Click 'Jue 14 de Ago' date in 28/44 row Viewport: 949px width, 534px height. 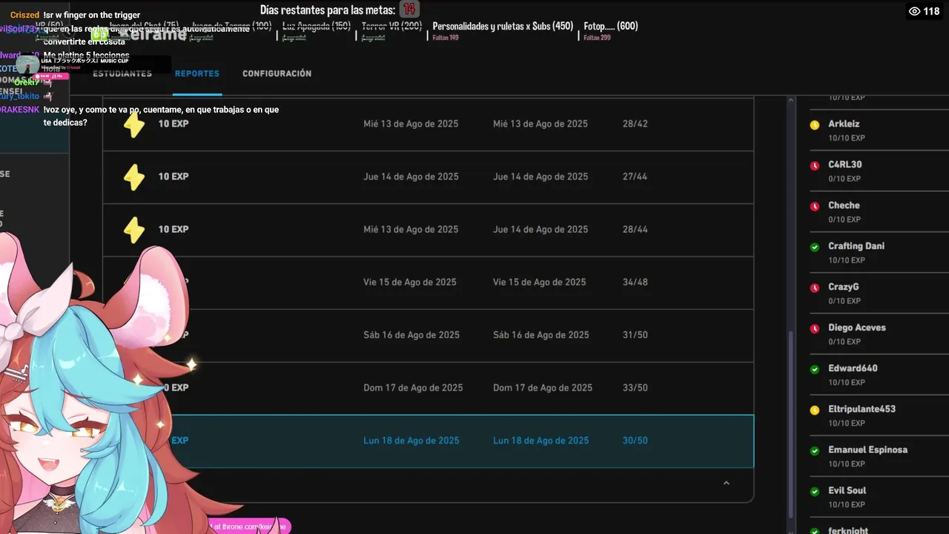pyautogui.click(x=540, y=229)
